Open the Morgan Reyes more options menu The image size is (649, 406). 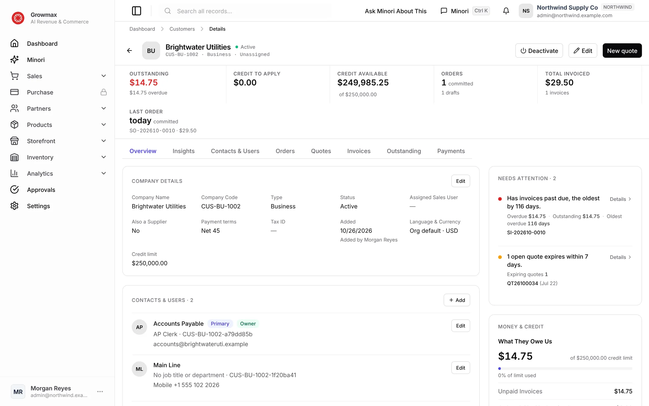(x=100, y=391)
